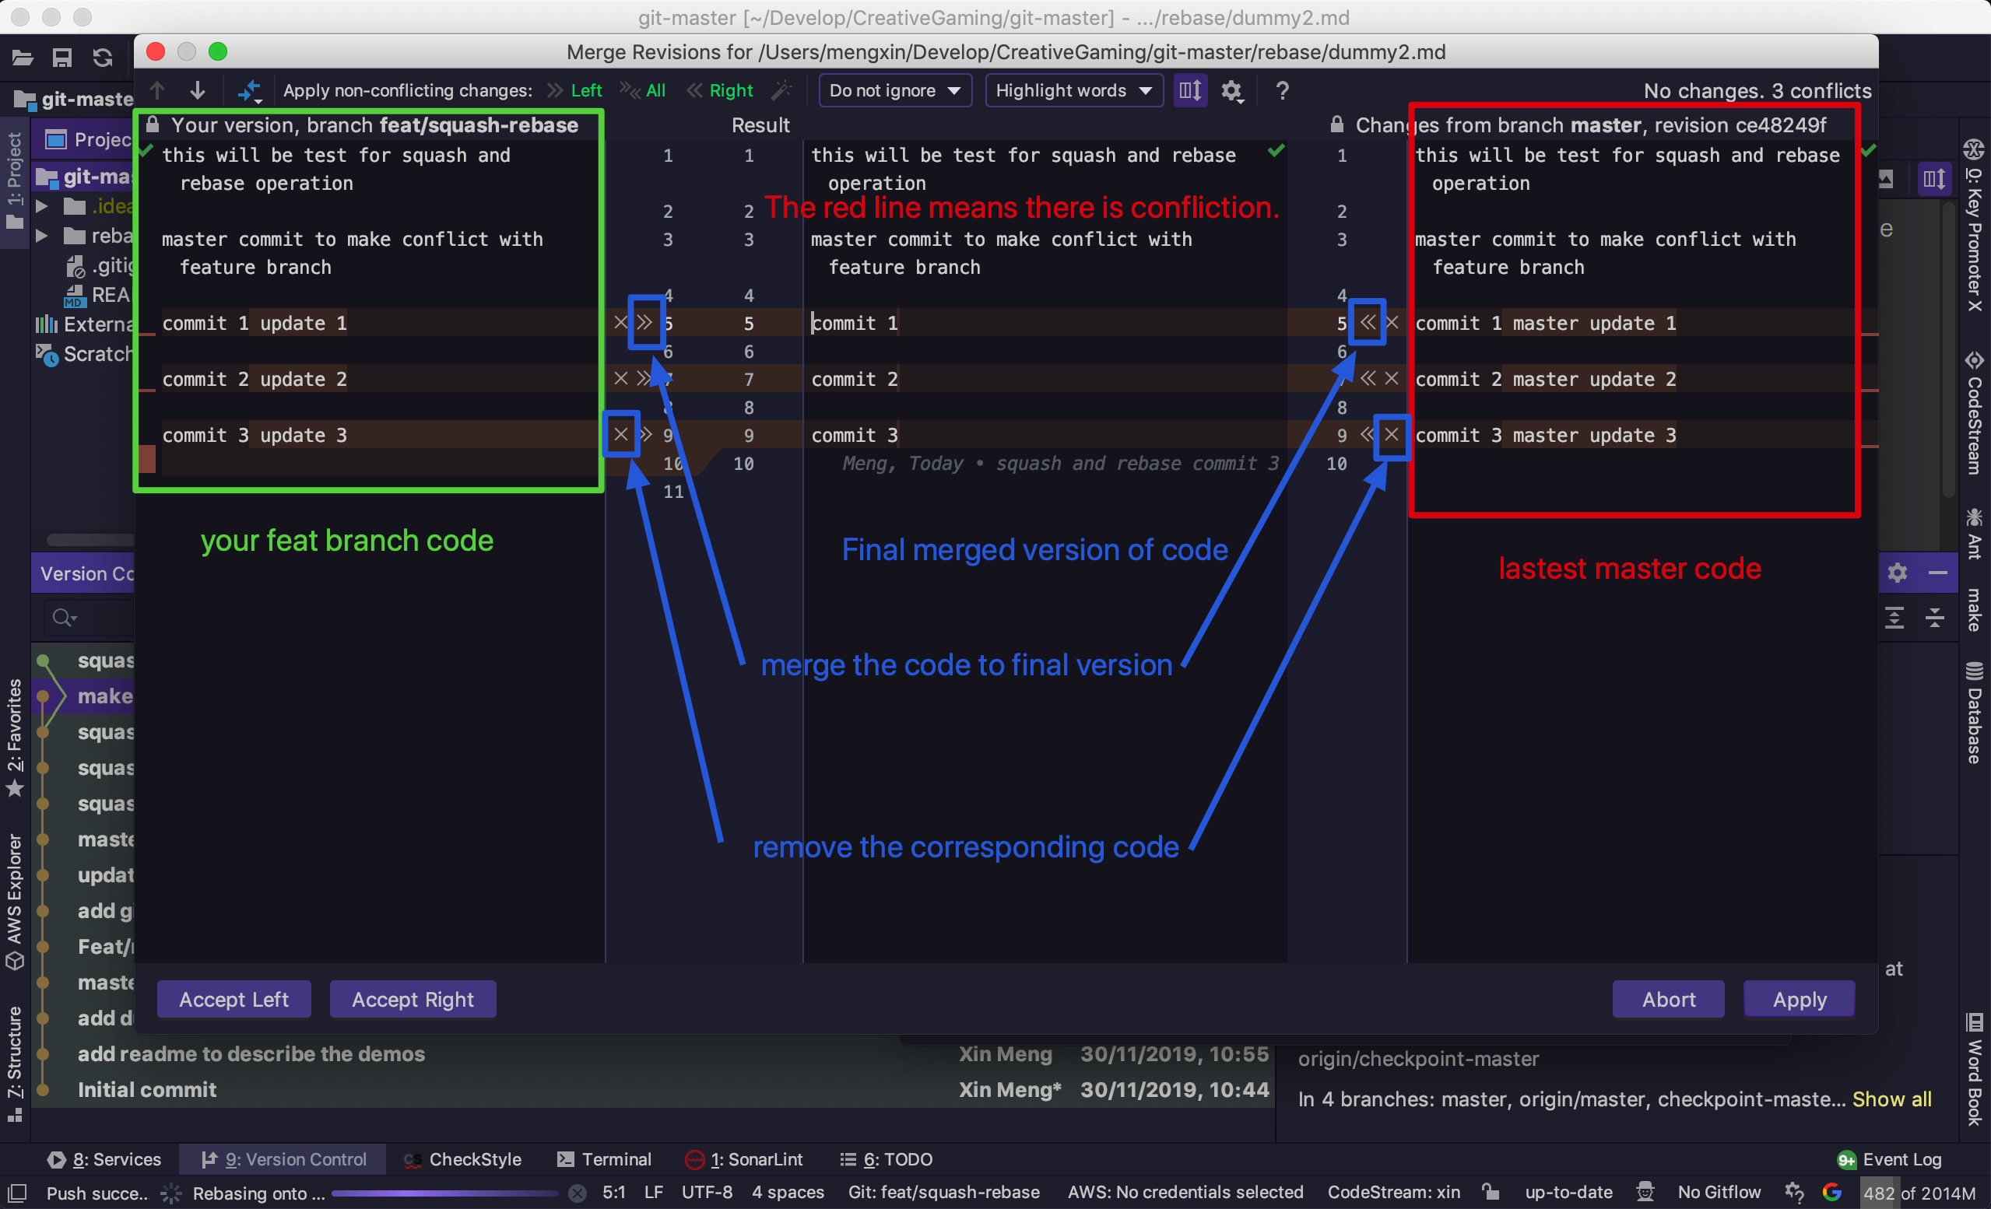Open merge settings gear icon
The width and height of the screenshot is (1991, 1209).
point(1231,90)
